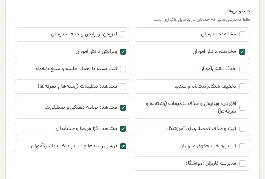The image size is (265, 179).
Task: Uncheck مشاهده برنامه هفتگی و تعطیلی‌ها
Action: click(123, 108)
